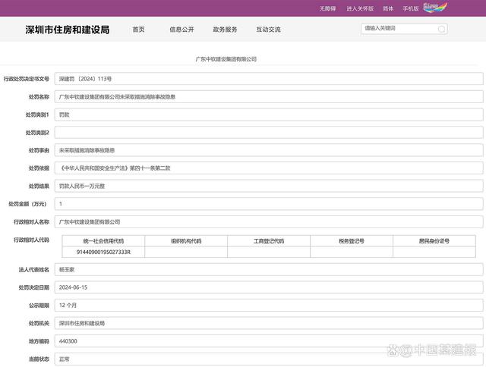The image size is (486, 367).
Task: Open the 政务服务 menu
Action: pos(225,30)
